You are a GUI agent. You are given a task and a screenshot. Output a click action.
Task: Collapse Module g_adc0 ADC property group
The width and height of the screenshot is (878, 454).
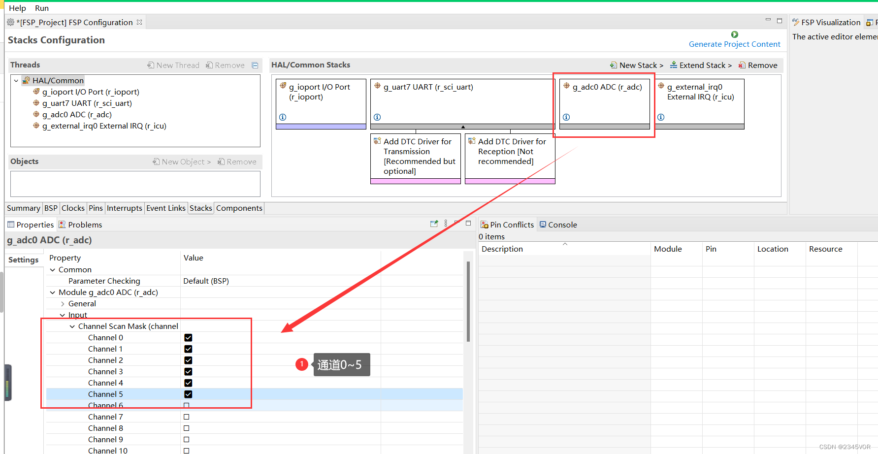coord(53,292)
